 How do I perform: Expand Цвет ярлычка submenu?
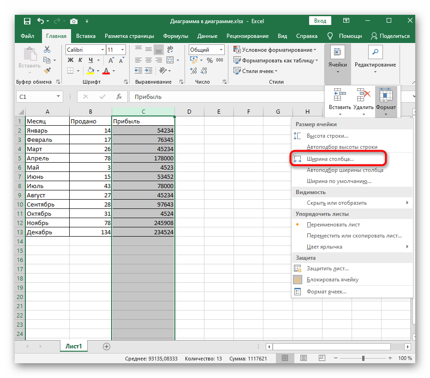pos(352,247)
